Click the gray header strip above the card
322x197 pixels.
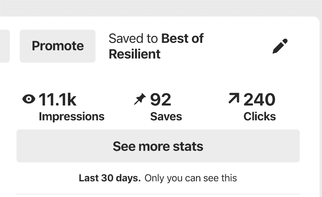[x=161, y=7]
